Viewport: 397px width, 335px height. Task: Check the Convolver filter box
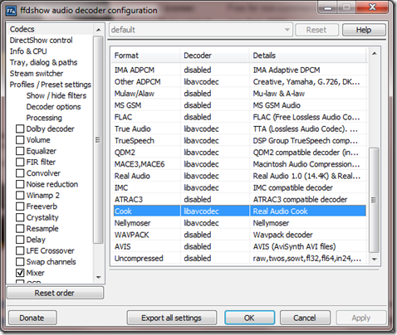pyautogui.click(x=20, y=173)
